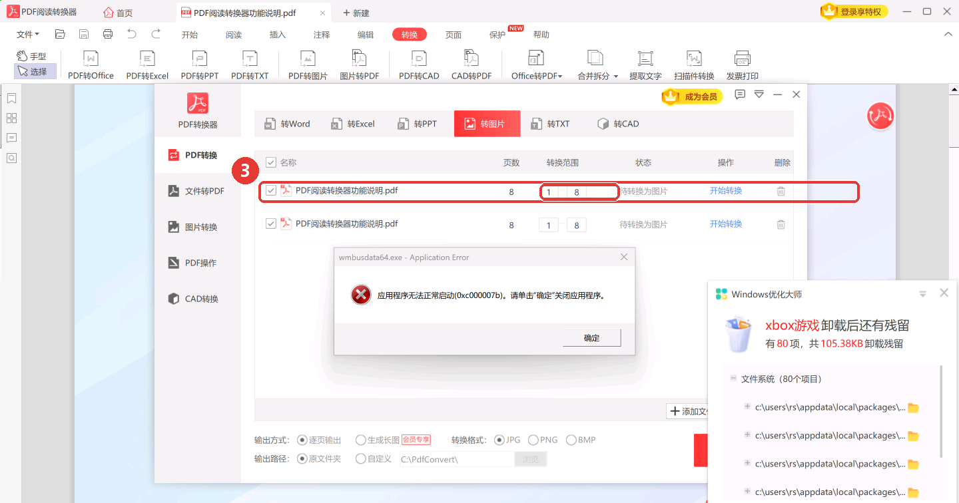Expand the first c:\users\rs\appdata path entry
The width and height of the screenshot is (959, 503).
[748, 407]
